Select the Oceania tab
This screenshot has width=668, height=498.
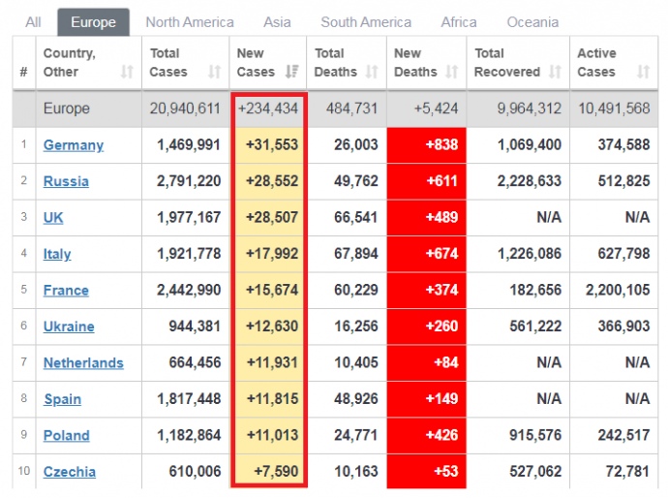click(x=532, y=22)
